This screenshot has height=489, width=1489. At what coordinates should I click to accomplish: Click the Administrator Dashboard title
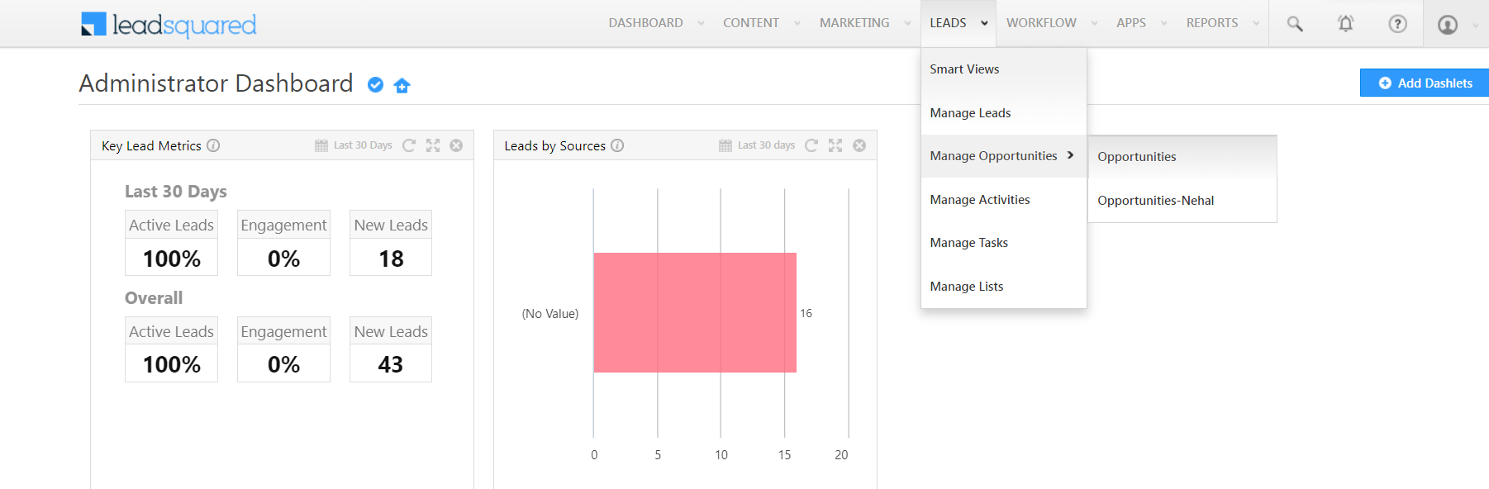click(x=216, y=83)
